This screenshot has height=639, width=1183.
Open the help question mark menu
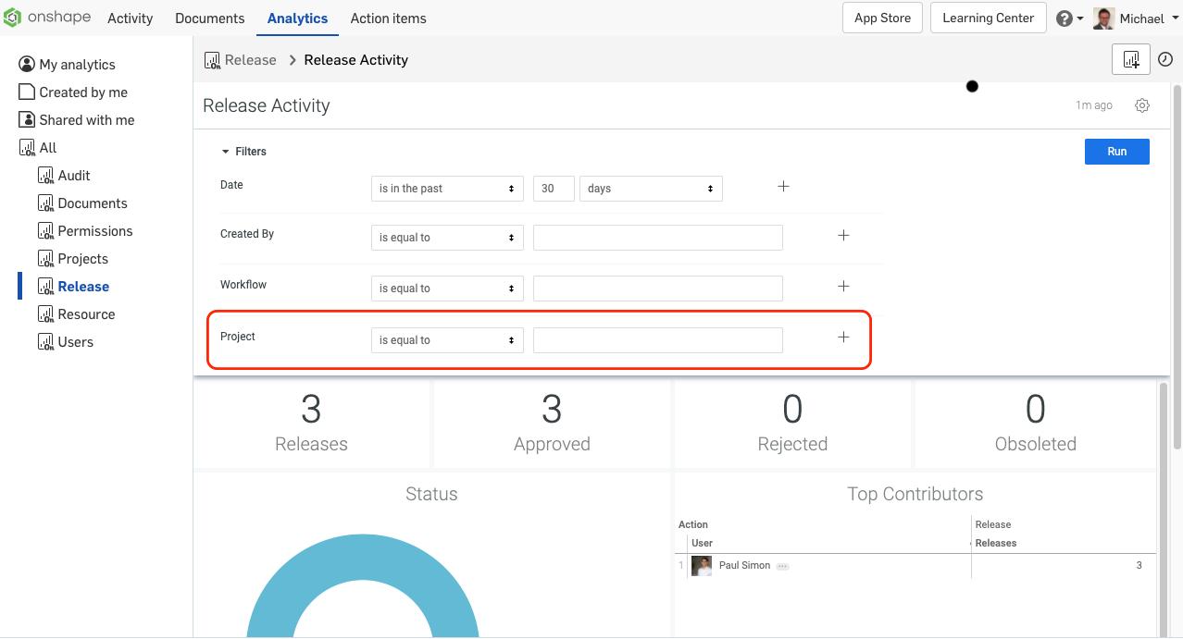(1065, 18)
